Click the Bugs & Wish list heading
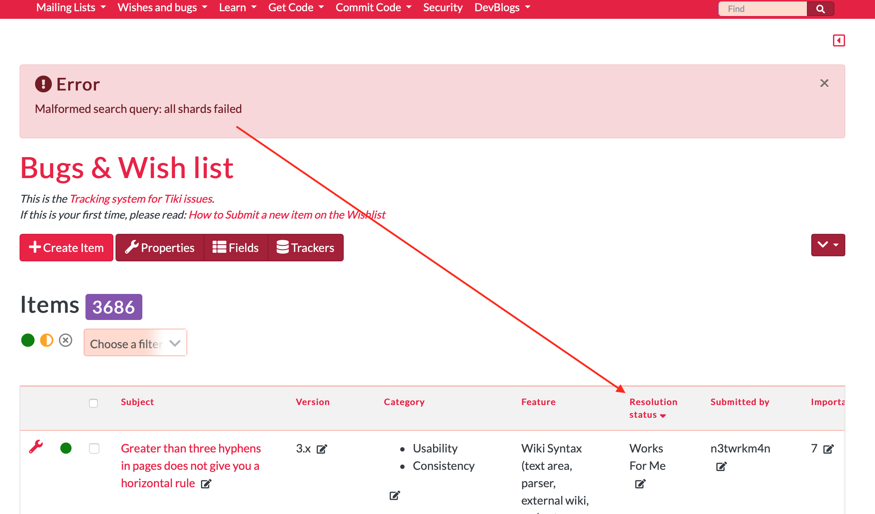Viewport: 875px width, 514px height. [x=127, y=168]
